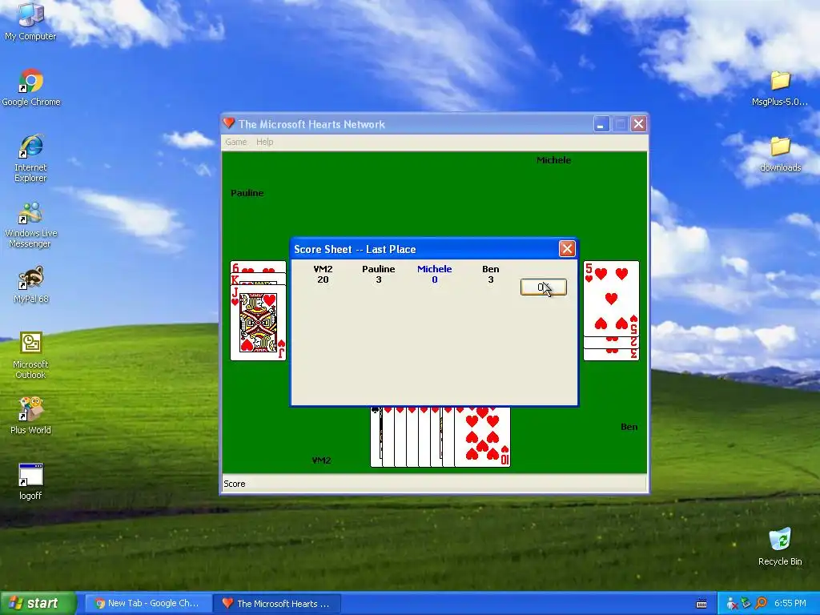Screen dimensions: 820x615
Task: Click Pauline's name in score sheet
Action: (379, 269)
